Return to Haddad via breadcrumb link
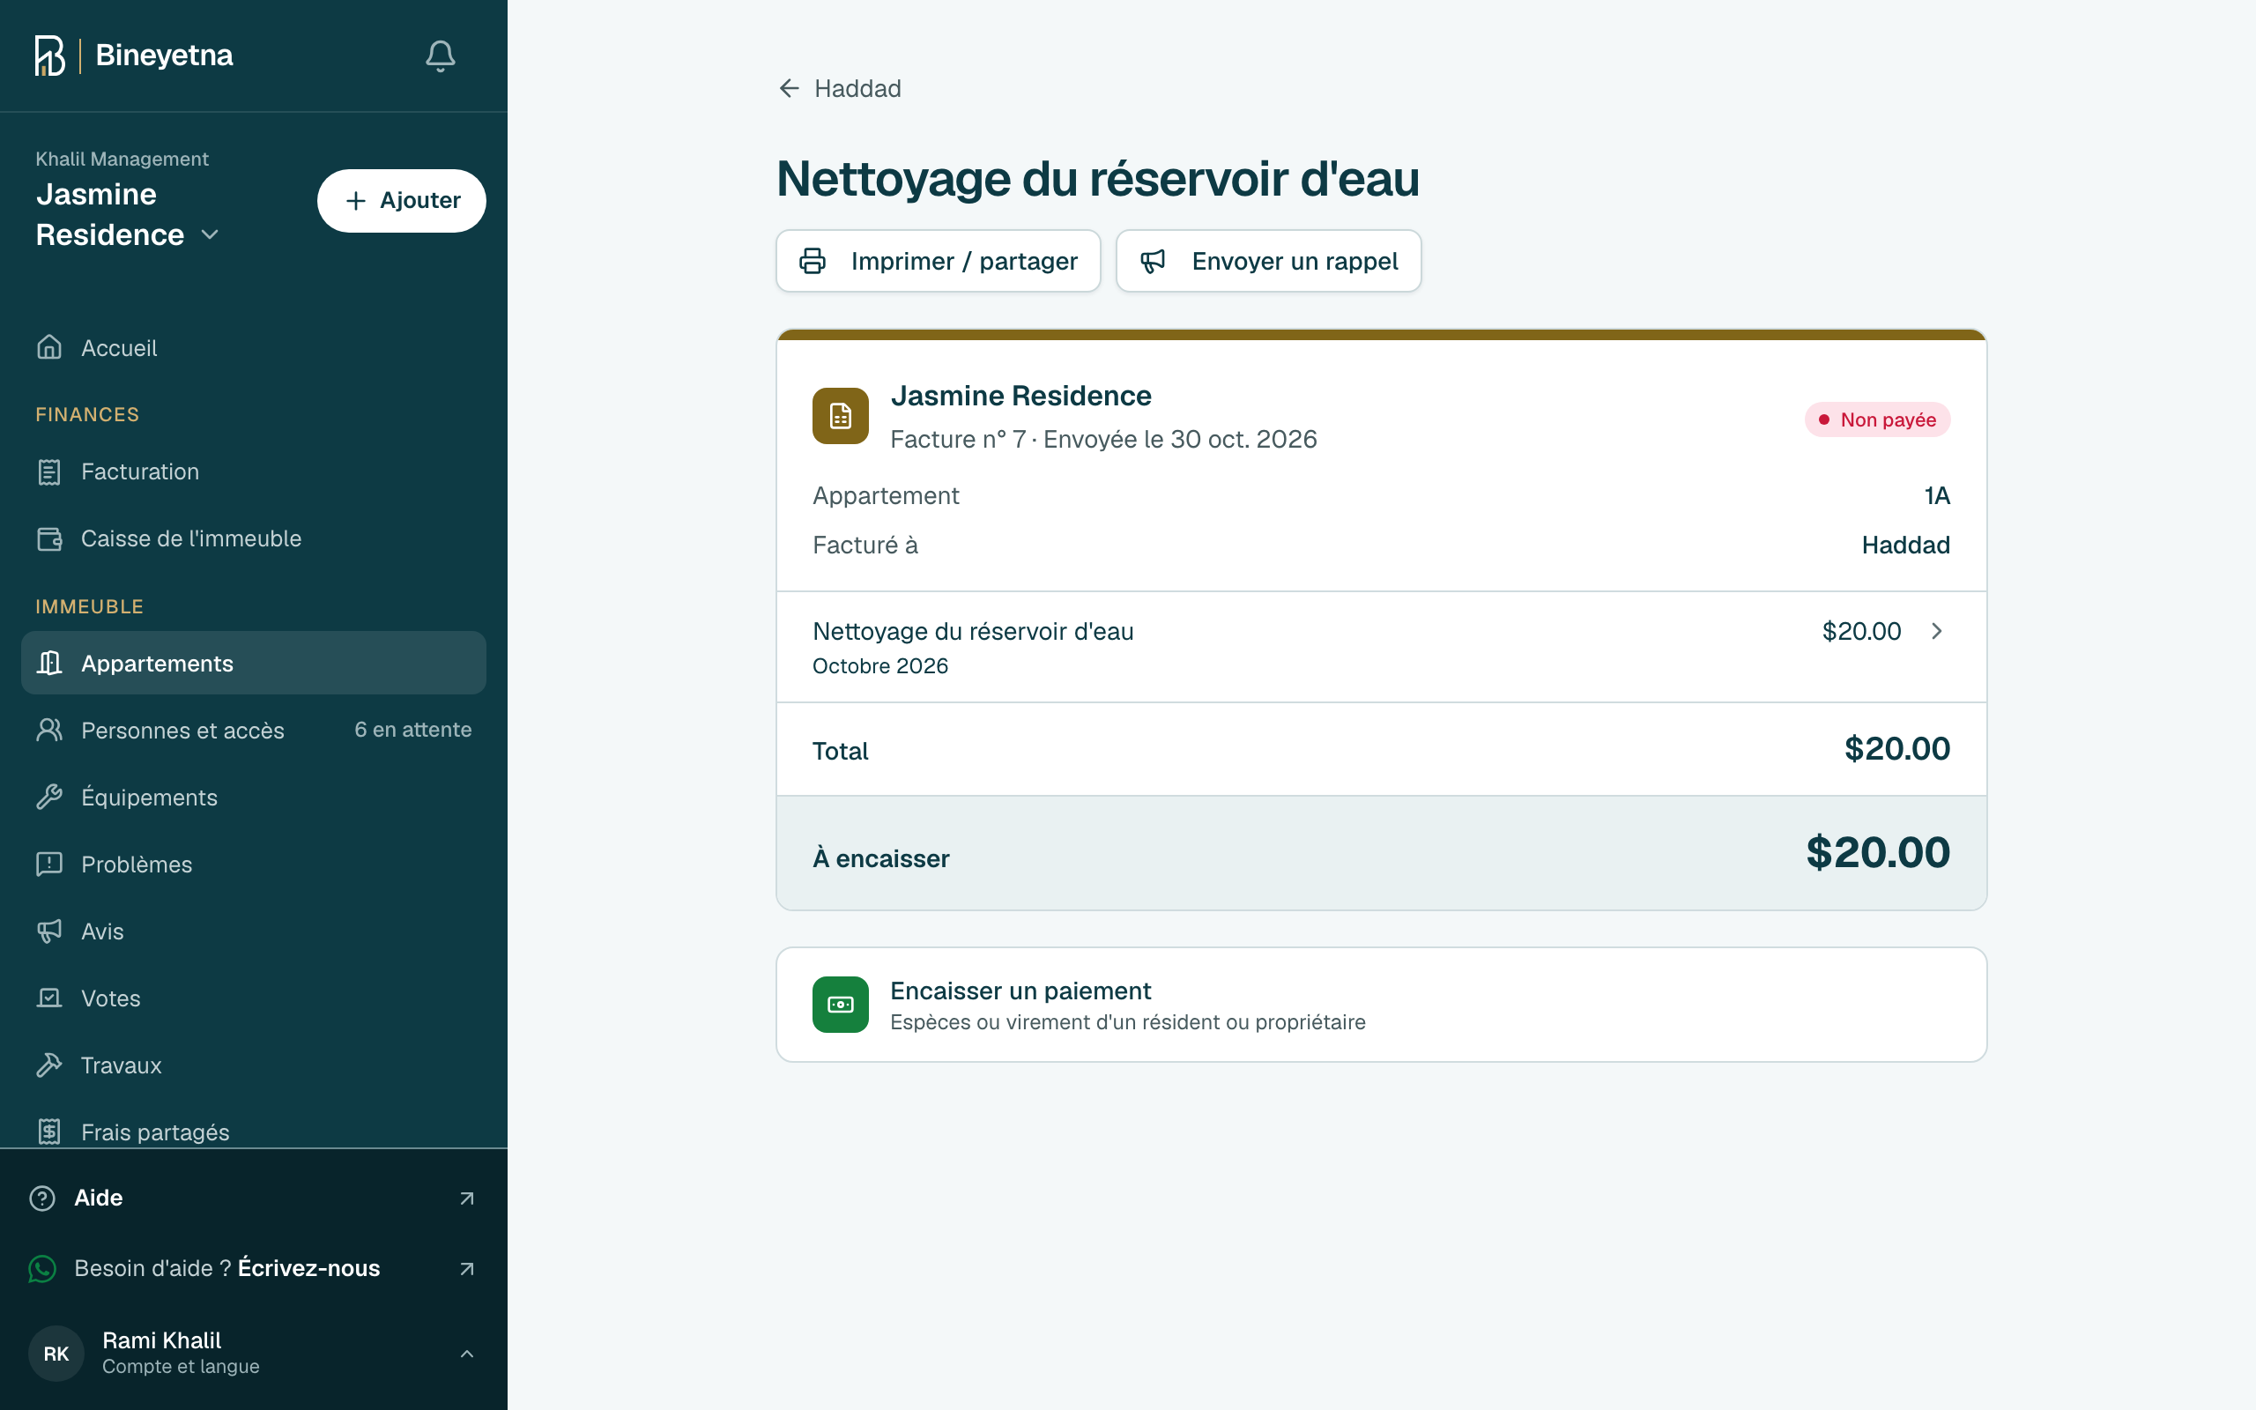2256x1410 pixels. point(839,89)
